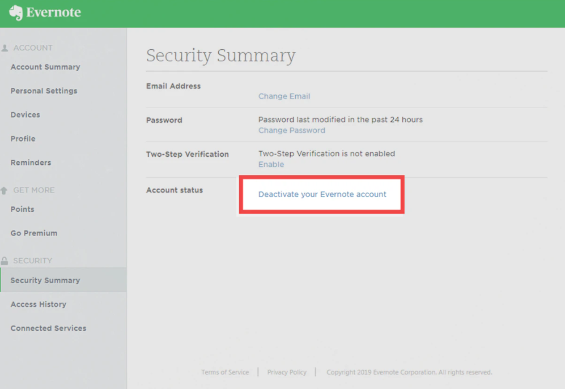
Task: Click 'Password last modified in the past 24 hours'
Action: coord(341,119)
